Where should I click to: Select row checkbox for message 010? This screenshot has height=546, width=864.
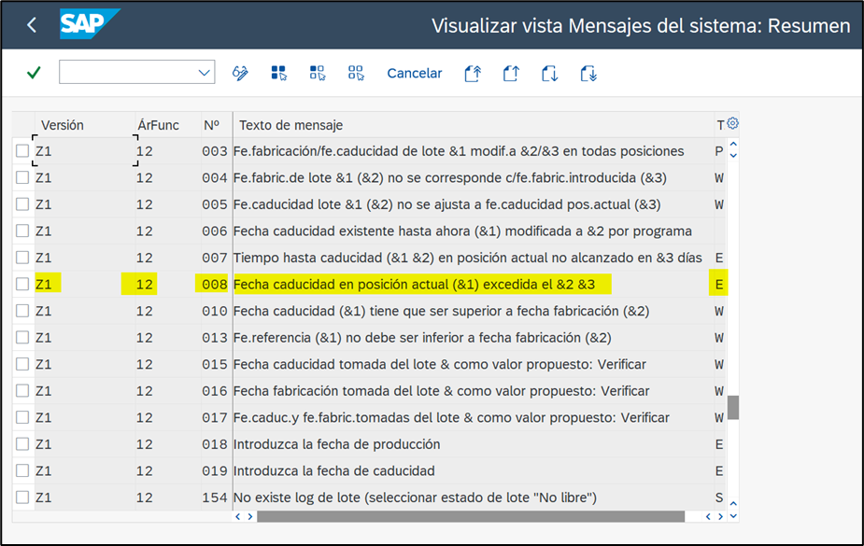pyautogui.click(x=22, y=311)
